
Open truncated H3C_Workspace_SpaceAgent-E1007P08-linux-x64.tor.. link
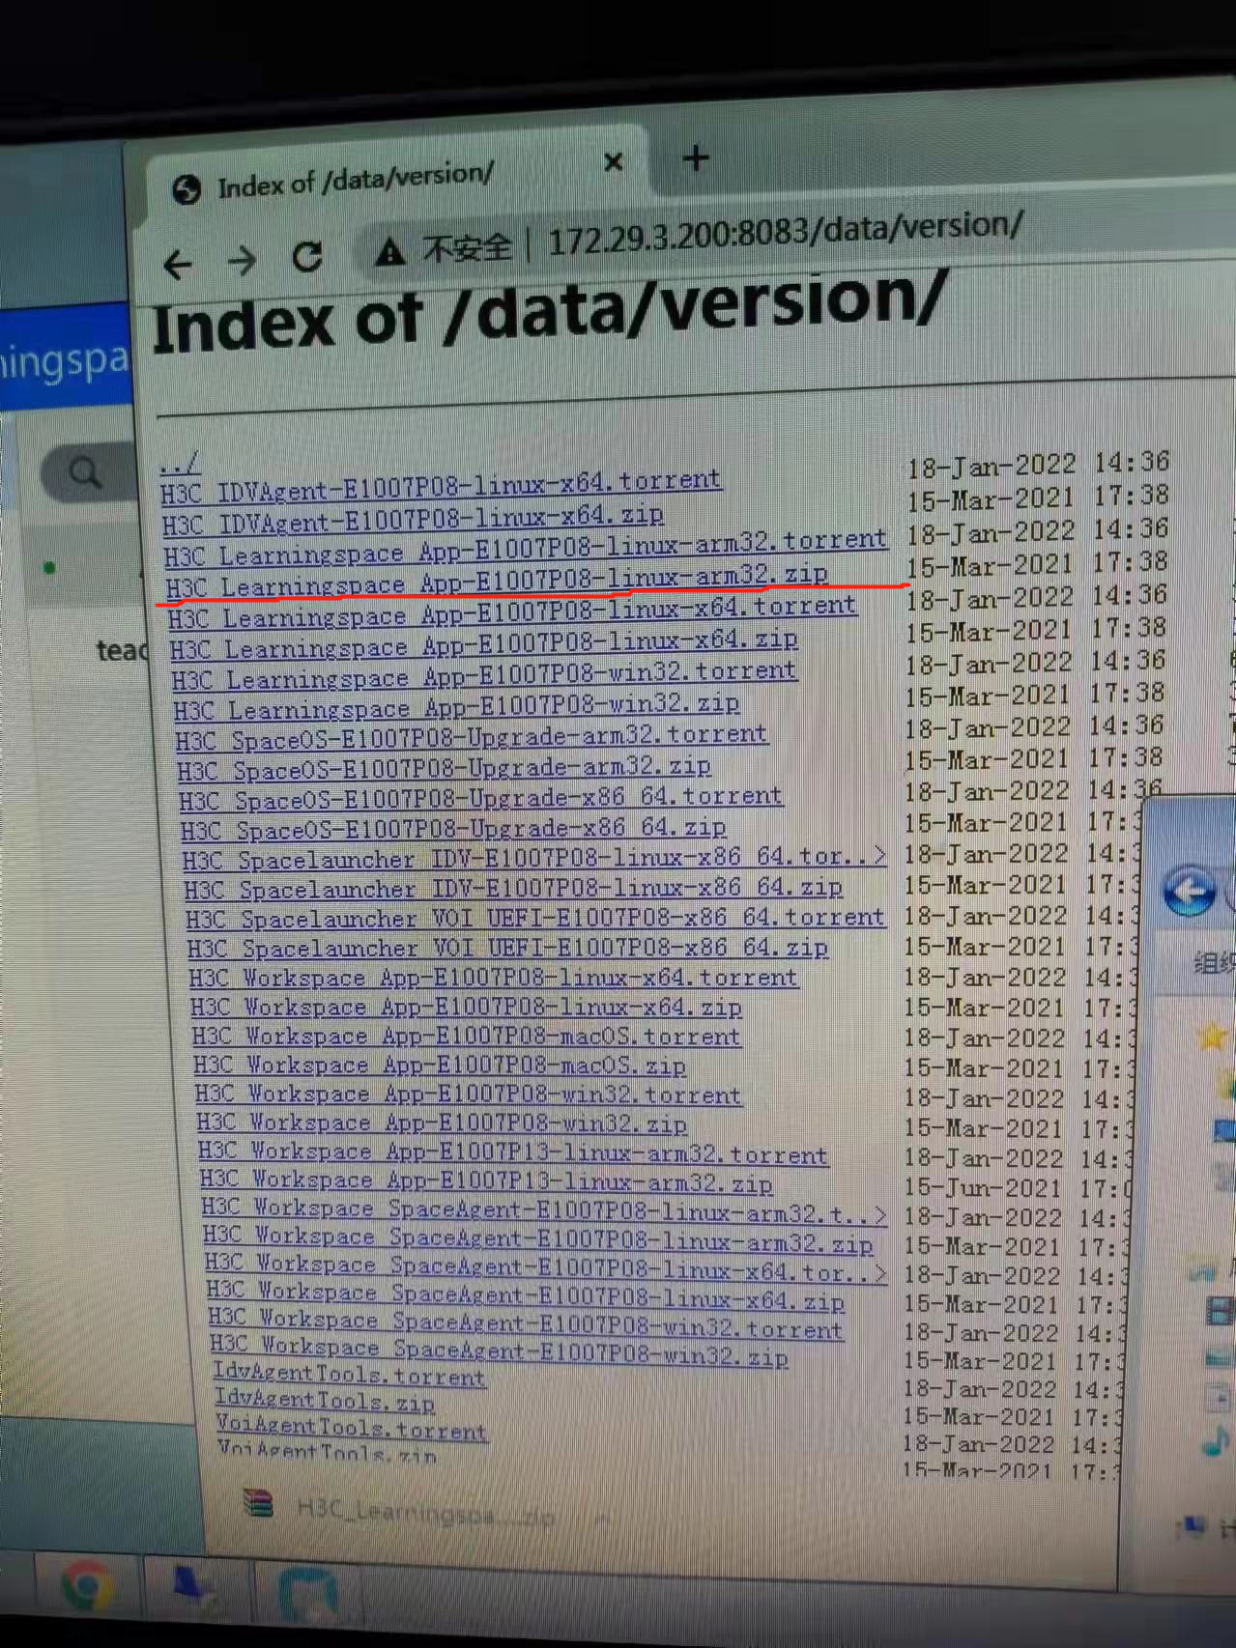546,1269
